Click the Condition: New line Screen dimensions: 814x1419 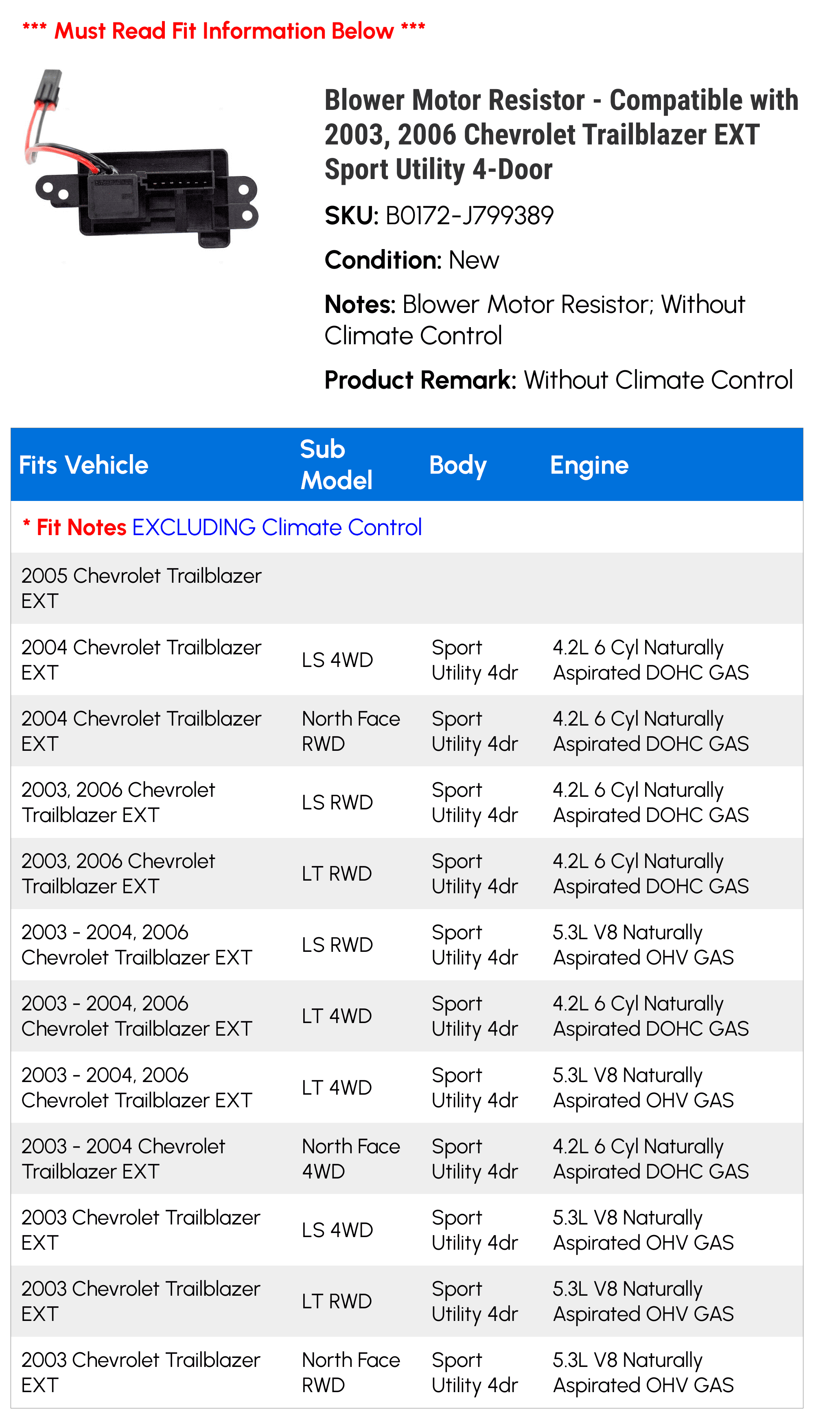pos(412,260)
